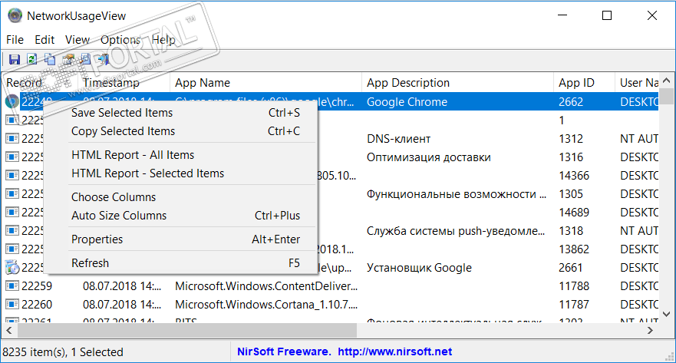Click the Google installer row icon

12,268
